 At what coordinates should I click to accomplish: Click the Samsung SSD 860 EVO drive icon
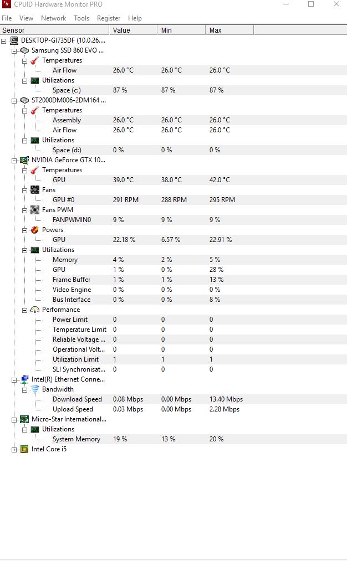click(x=24, y=50)
